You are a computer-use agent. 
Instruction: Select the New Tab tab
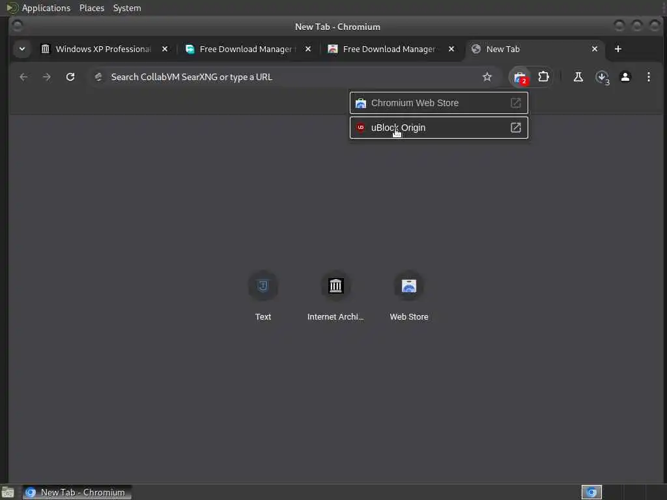pos(535,49)
